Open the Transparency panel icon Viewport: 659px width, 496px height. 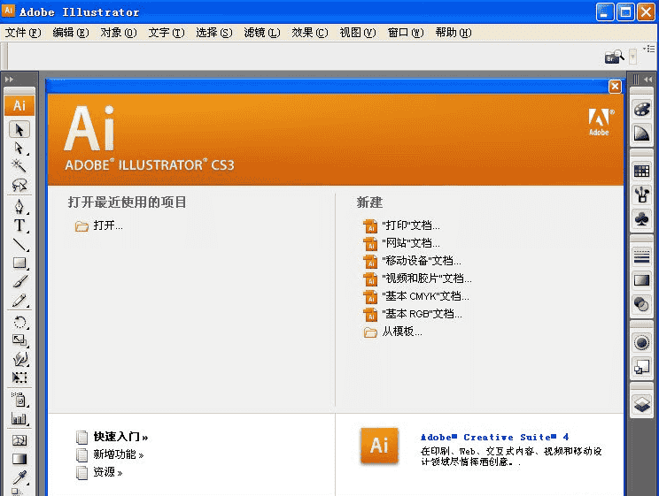tap(642, 304)
